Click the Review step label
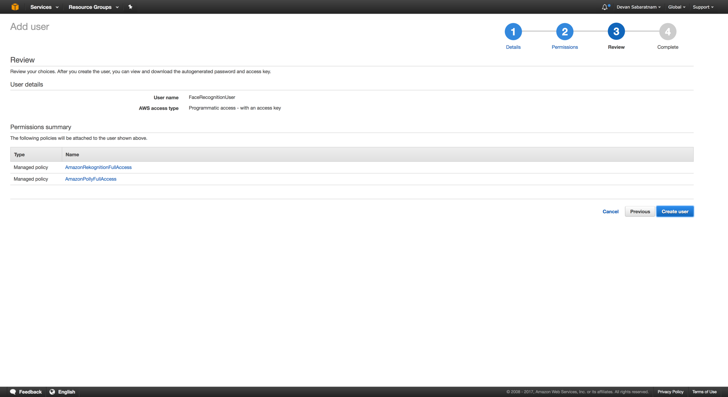Viewport: 728px width, 397px height. [x=616, y=47]
